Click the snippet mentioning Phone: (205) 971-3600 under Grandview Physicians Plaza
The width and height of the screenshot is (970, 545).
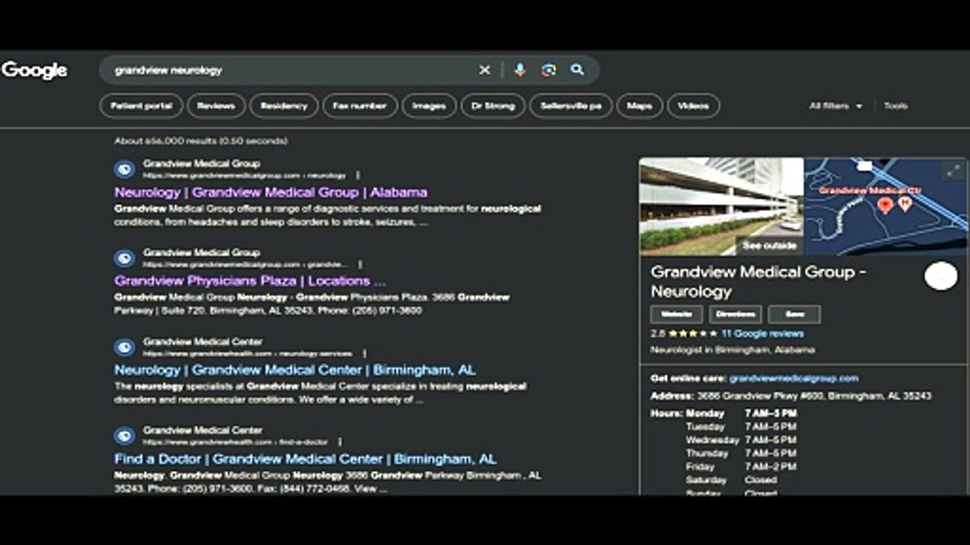click(312, 304)
